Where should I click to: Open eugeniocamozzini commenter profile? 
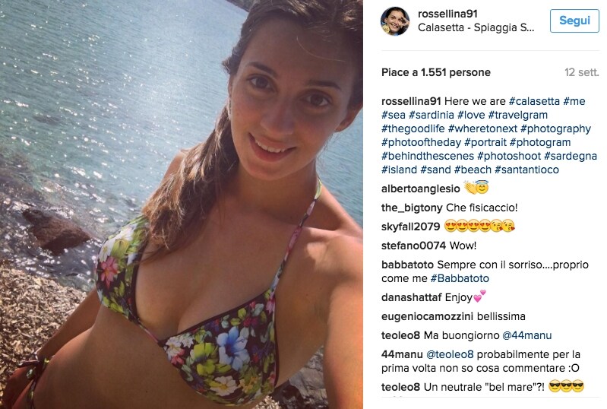428,316
